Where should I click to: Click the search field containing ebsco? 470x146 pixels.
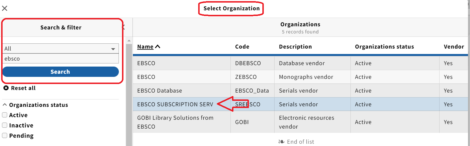click(x=61, y=59)
